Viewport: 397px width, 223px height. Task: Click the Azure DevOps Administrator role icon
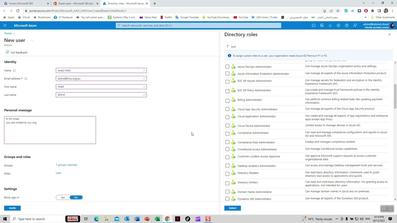pyautogui.click(x=233, y=67)
